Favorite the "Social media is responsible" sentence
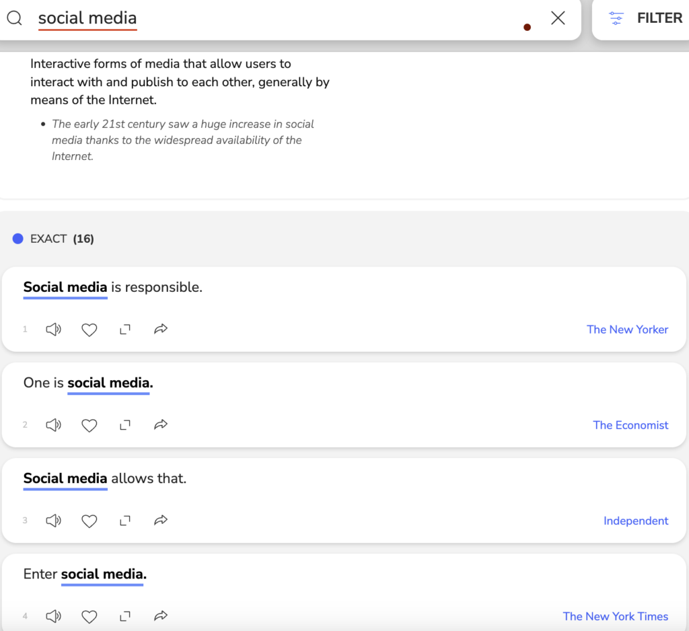This screenshot has width=689, height=631. [x=89, y=330]
